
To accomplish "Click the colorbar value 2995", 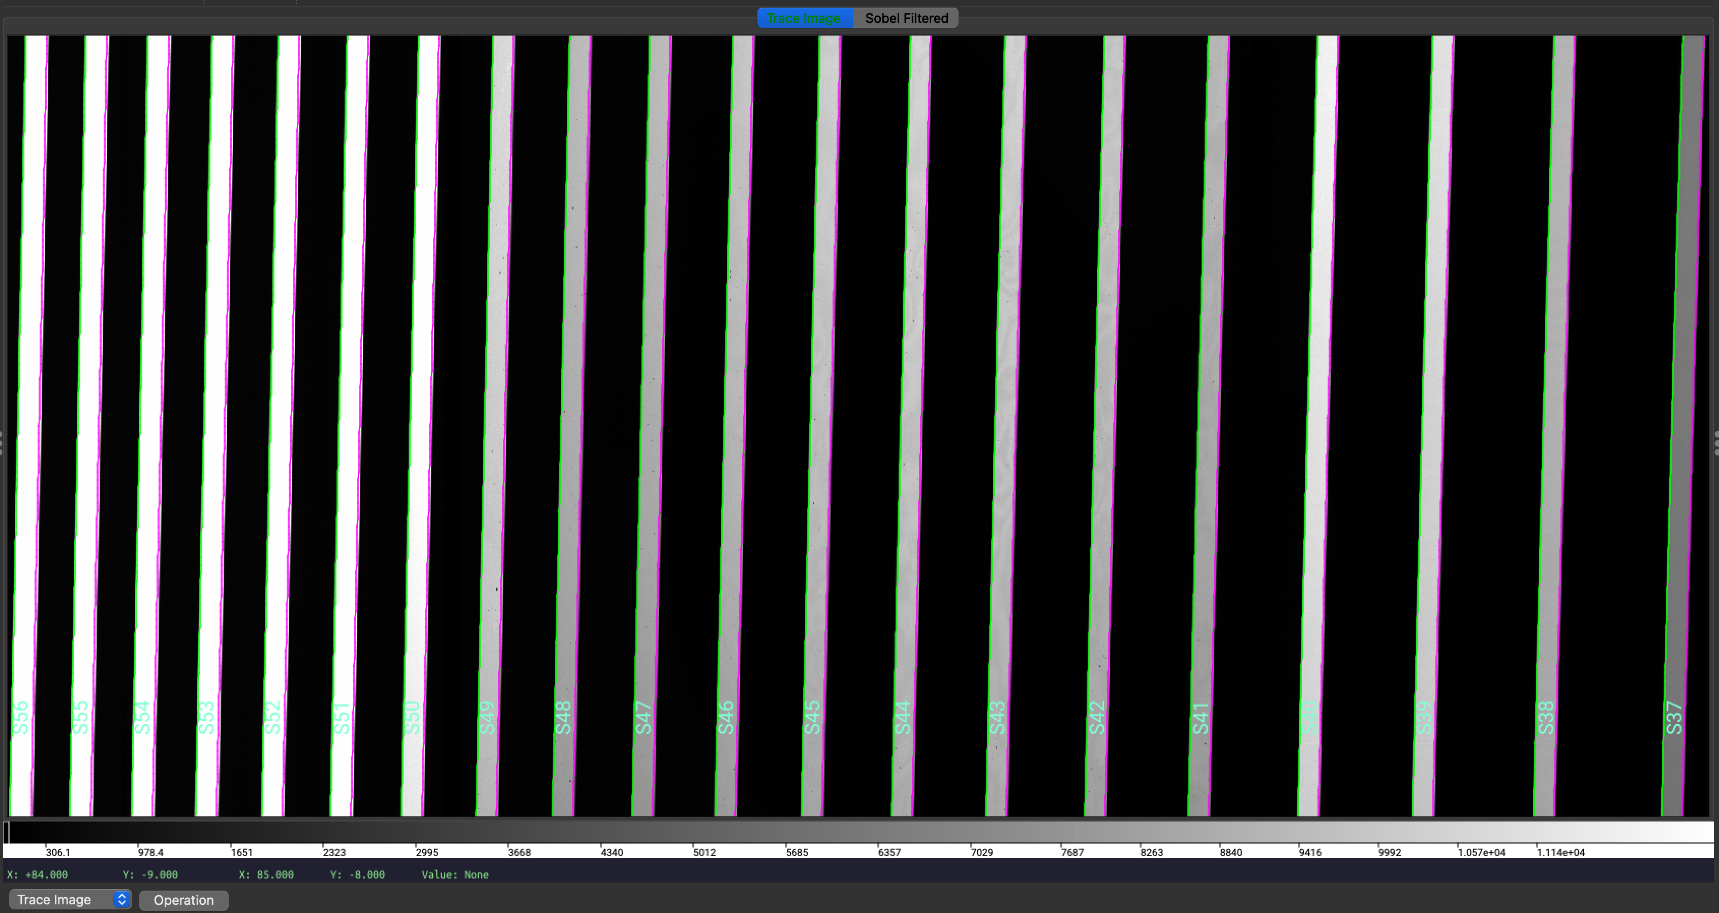I will pos(427,853).
